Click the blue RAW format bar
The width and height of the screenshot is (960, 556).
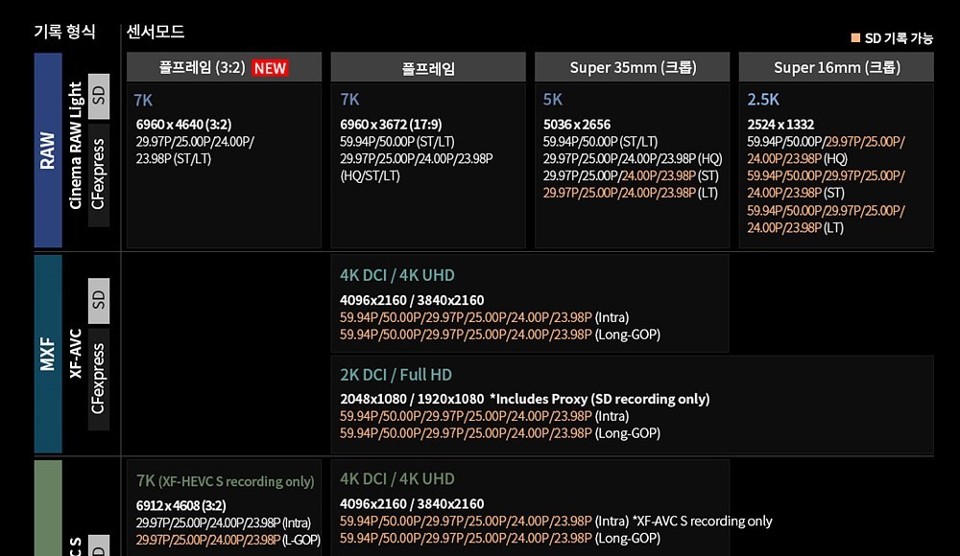pos(48,151)
